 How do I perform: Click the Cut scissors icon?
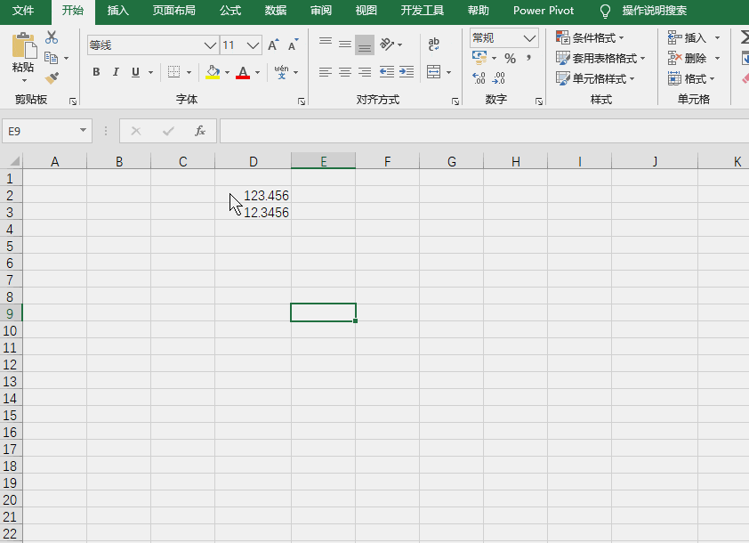click(52, 37)
